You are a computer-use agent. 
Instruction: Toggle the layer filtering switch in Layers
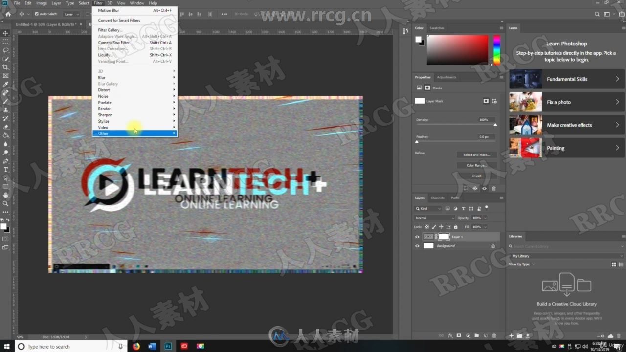pos(487,208)
